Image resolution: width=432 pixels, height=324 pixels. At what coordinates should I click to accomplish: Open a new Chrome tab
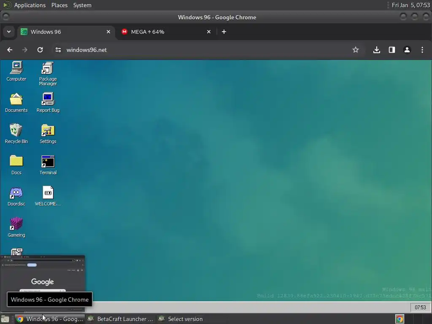point(224,32)
